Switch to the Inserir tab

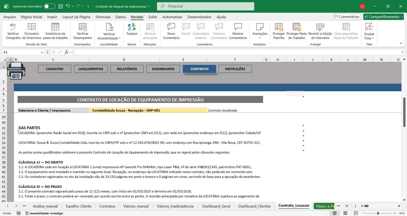point(52,17)
